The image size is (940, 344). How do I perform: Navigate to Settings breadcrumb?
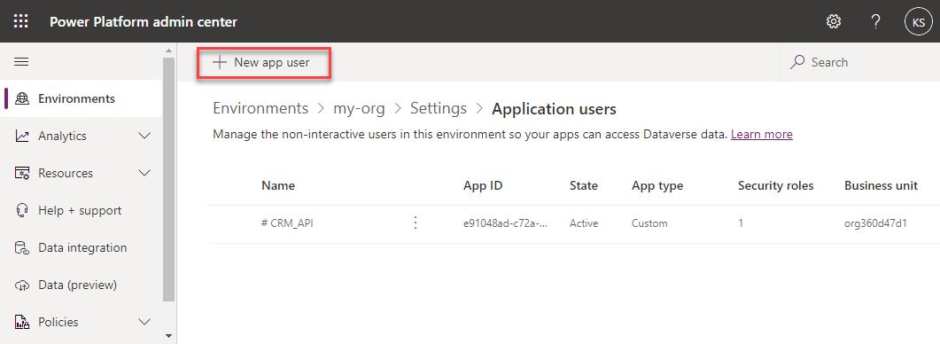tap(439, 109)
